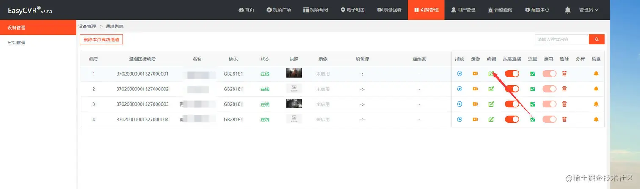Open message bell for channel row 2

596,89
